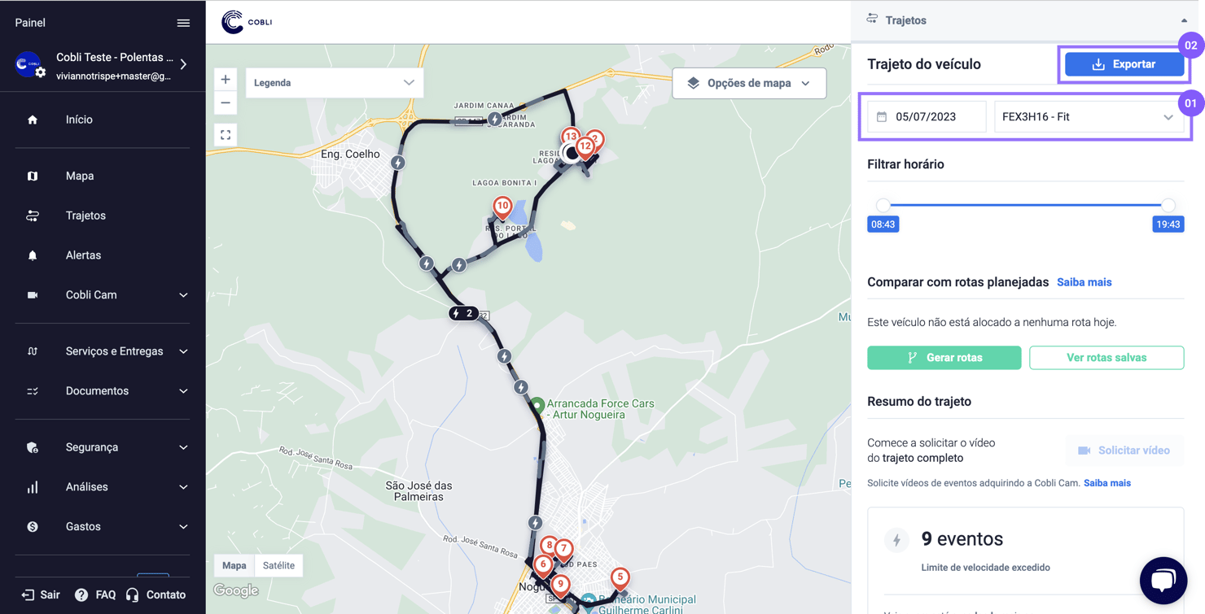Open the FEX3H16 - Fit vehicle selector
The image size is (1205, 614).
click(1089, 116)
